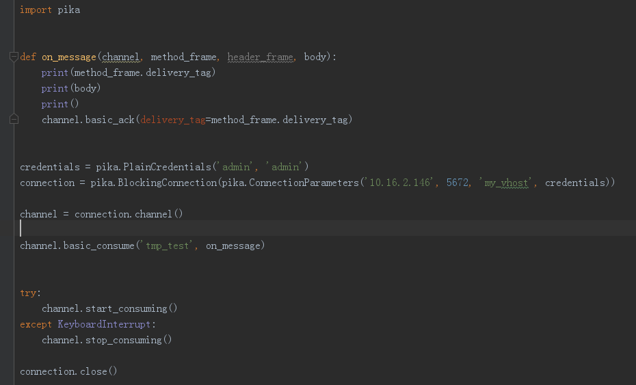This screenshot has width=636, height=385.
Task: Click 'BlockingConnection' class name
Action: 167,183
